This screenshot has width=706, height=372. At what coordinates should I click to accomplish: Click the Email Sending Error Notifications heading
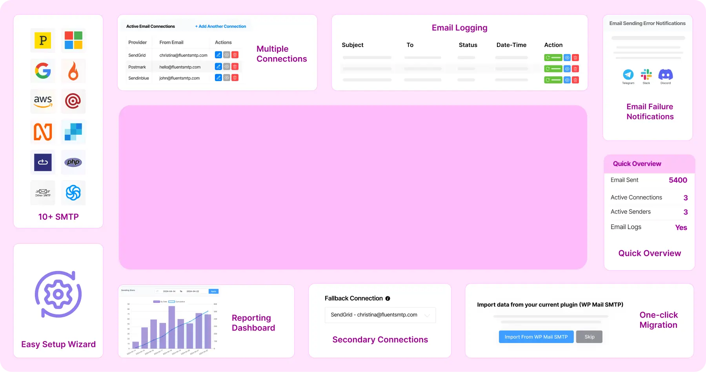(x=647, y=23)
